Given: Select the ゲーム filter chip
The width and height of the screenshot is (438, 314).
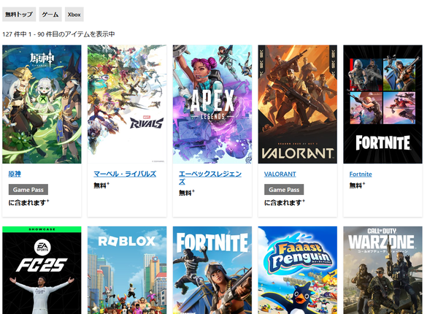Looking at the screenshot, I should pos(50,15).
